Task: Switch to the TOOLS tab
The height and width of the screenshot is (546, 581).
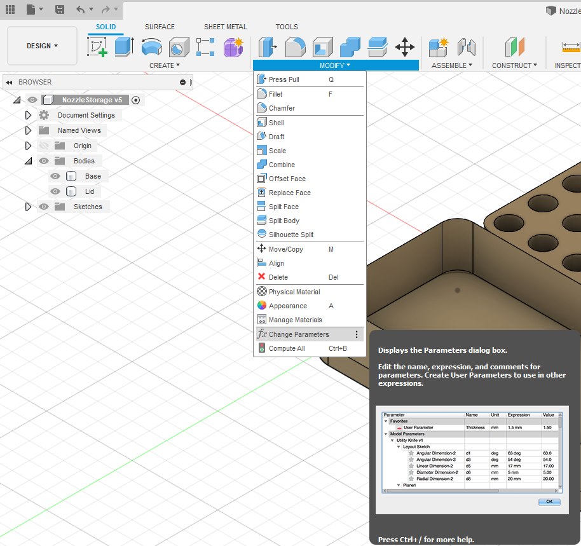Action: coord(287,27)
